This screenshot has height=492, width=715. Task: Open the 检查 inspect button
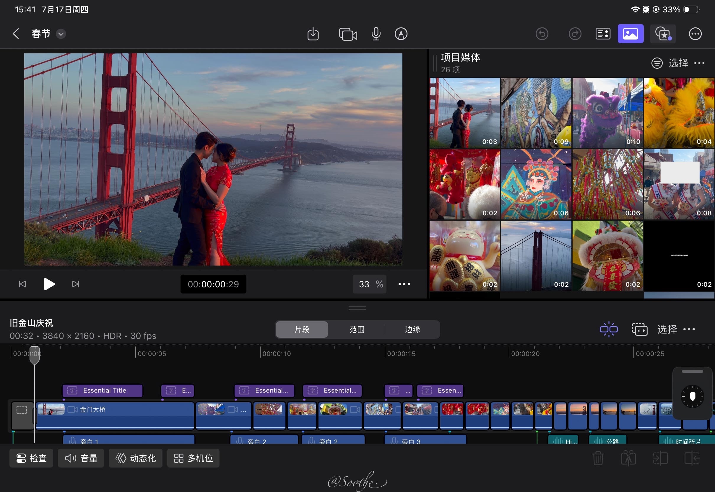[31, 458]
